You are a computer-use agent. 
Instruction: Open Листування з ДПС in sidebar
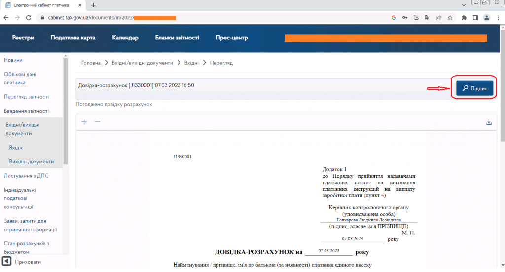click(26, 176)
